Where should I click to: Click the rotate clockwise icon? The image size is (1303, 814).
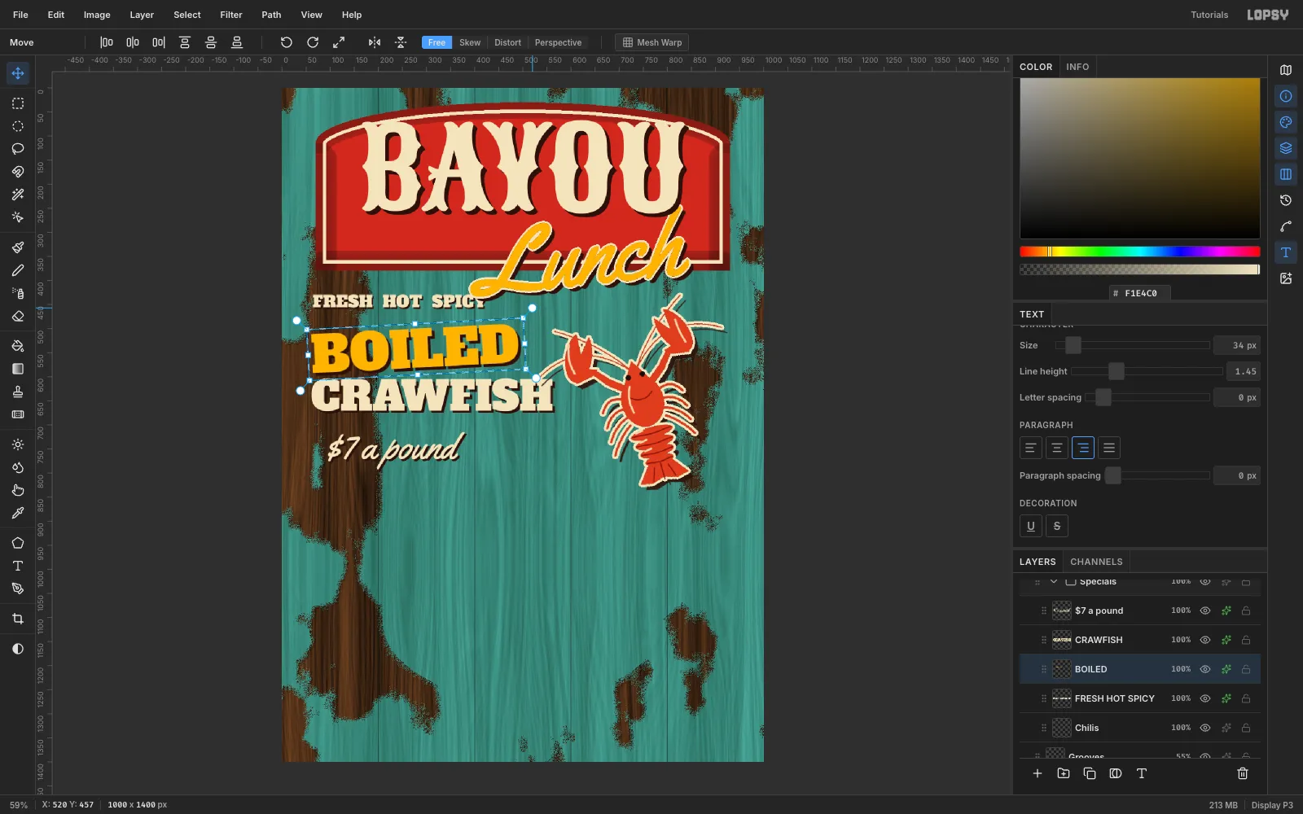[x=313, y=42]
